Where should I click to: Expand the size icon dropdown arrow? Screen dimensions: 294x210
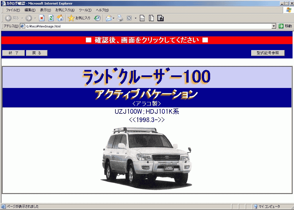pyautogui.click(x=136, y=18)
